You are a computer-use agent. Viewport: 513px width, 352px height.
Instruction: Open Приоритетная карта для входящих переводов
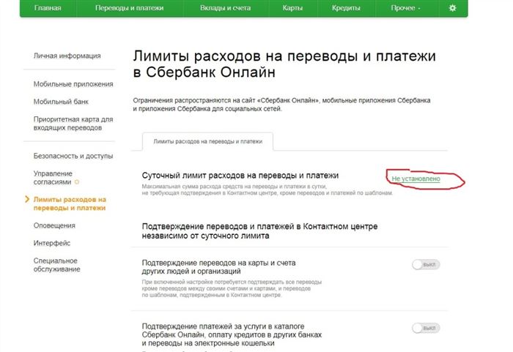(73, 123)
